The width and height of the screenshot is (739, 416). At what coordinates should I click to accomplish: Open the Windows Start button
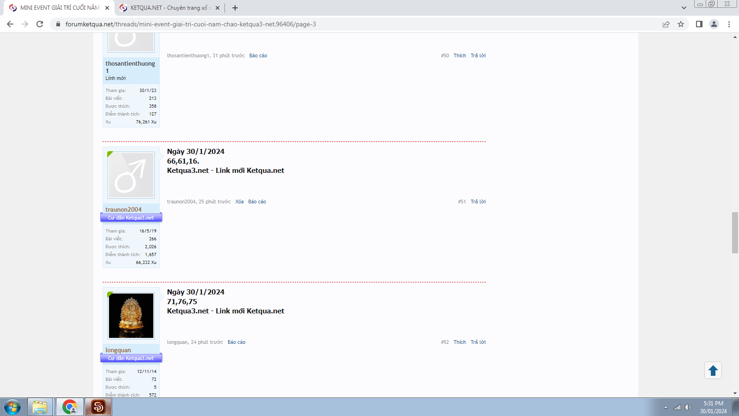click(12, 407)
